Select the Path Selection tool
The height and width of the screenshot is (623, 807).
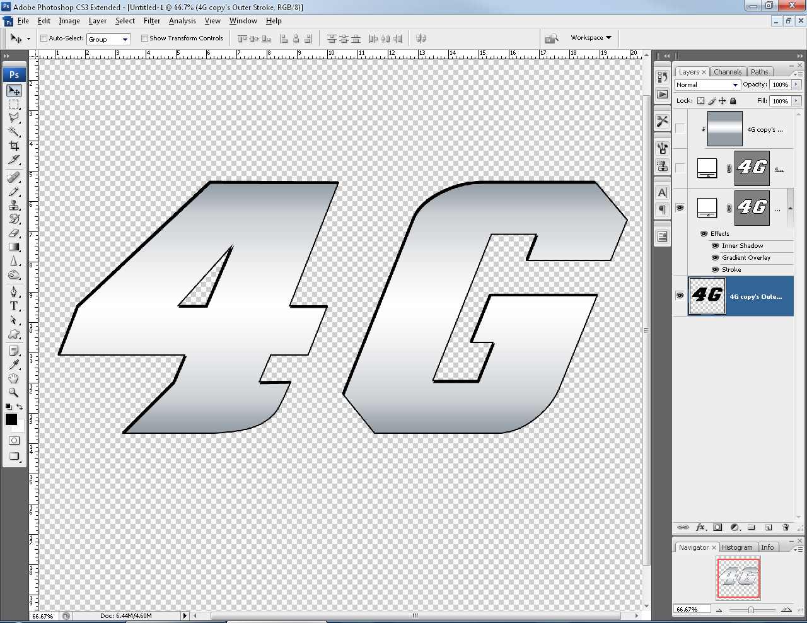pos(14,320)
